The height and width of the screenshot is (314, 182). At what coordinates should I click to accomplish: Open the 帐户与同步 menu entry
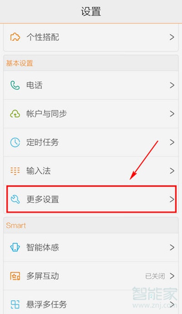pos(91,114)
